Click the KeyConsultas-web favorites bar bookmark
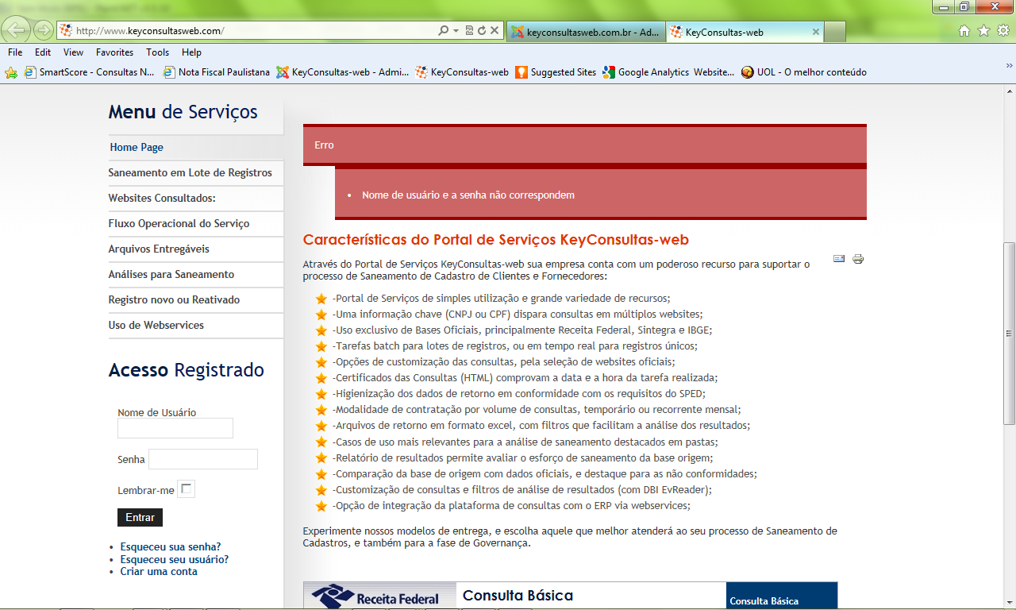The image size is (1016, 610). (462, 72)
